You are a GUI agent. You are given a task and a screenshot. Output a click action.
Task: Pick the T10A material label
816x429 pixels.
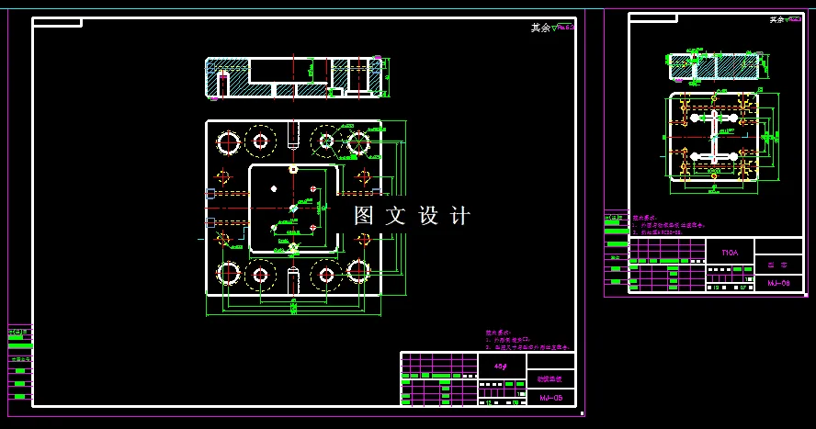(x=730, y=253)
